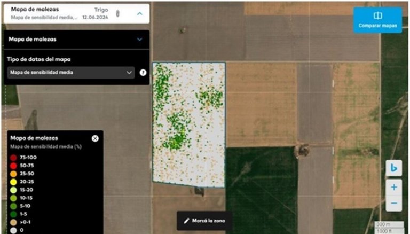Close the Mapa de malezas legend
The height and width of the screenshot is (234, 410).
coord(95,138)
